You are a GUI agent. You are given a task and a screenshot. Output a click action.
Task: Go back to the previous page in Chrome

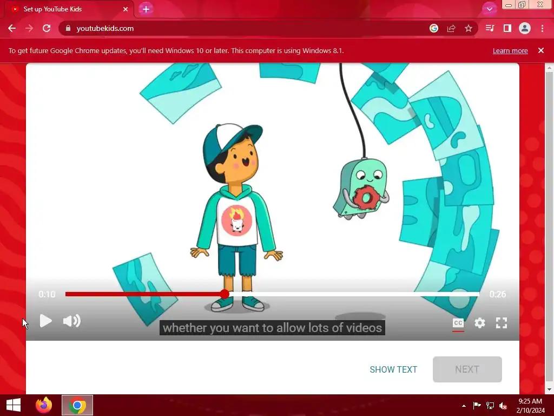12,28
